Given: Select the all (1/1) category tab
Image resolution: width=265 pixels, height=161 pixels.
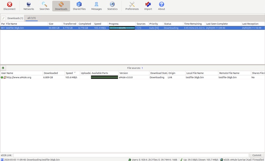Looking at the screenshot, I should (x=31, y=18).
